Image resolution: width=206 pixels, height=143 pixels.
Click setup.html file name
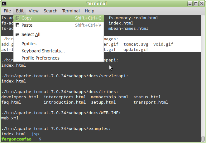103,102
